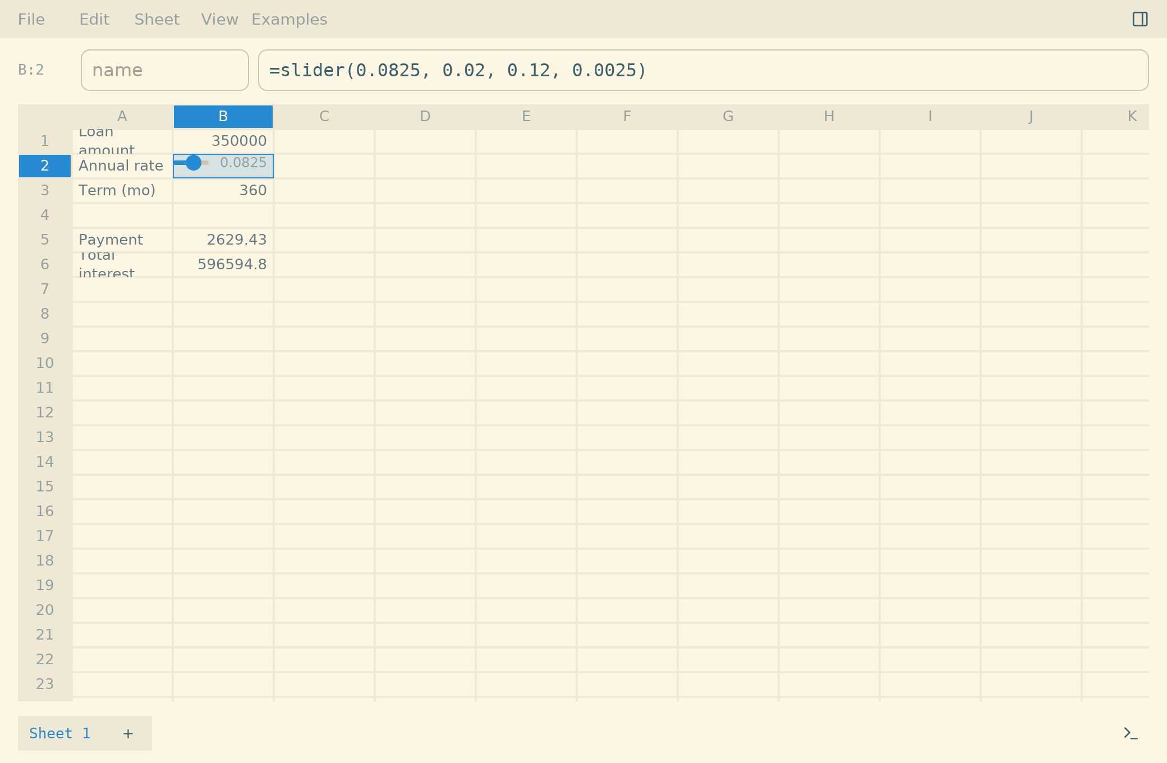Screen dimensions: 1167x763
Task: Click the Term (mo) label cell
Action: point(122,191)
